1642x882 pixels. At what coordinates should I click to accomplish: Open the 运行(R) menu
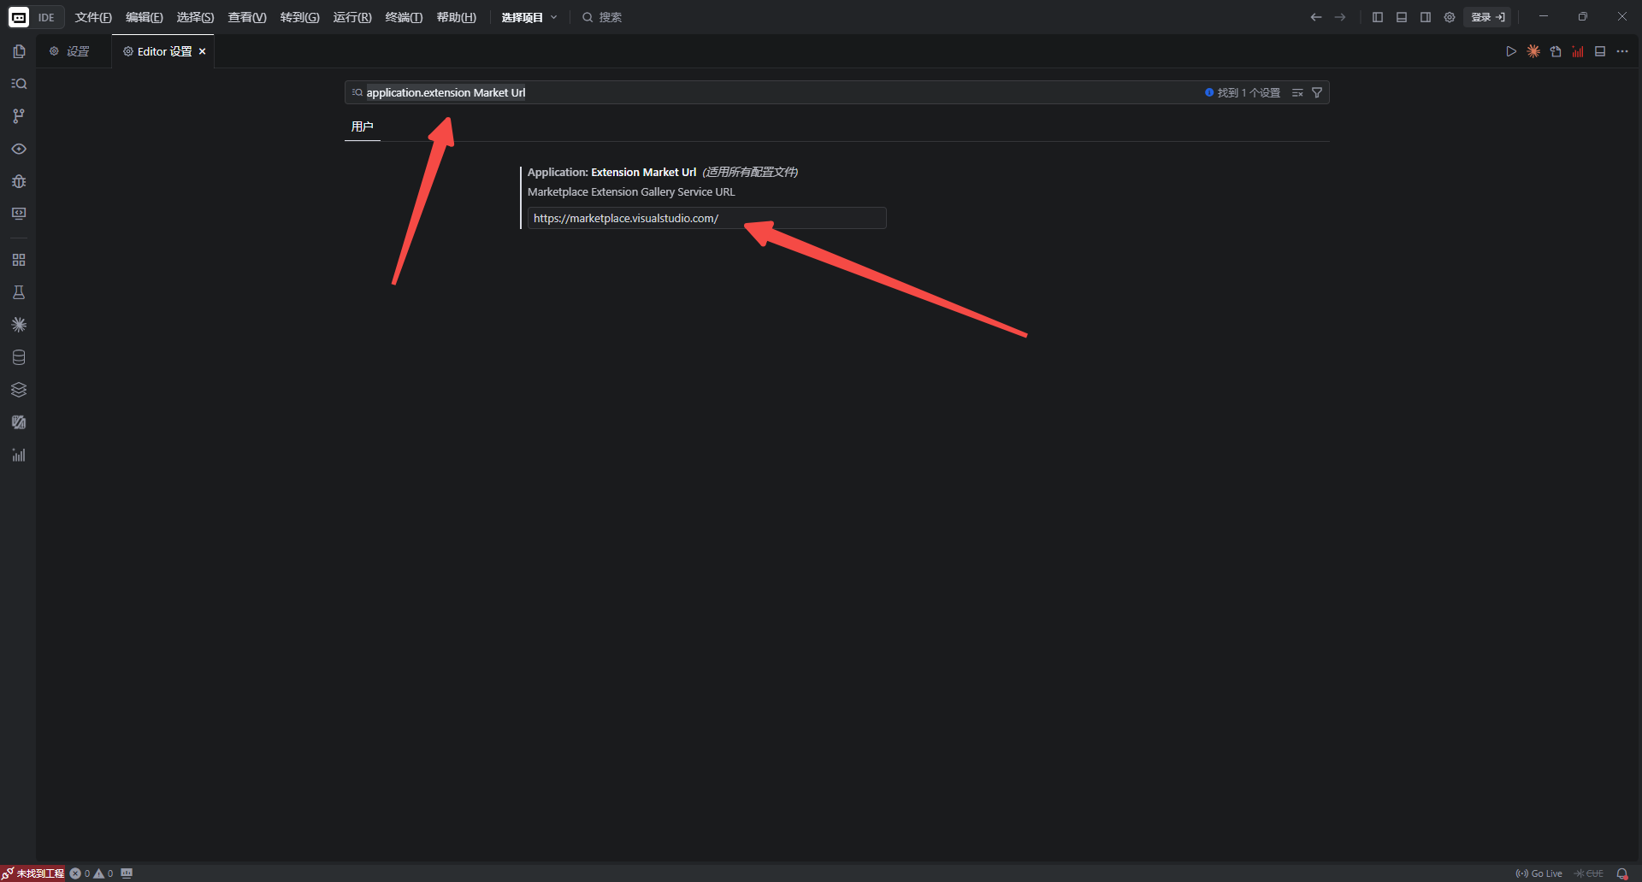click(x=352, y=17)
